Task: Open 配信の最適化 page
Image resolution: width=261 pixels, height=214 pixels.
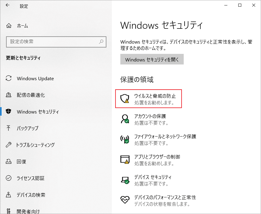Action: pos(31,95)
